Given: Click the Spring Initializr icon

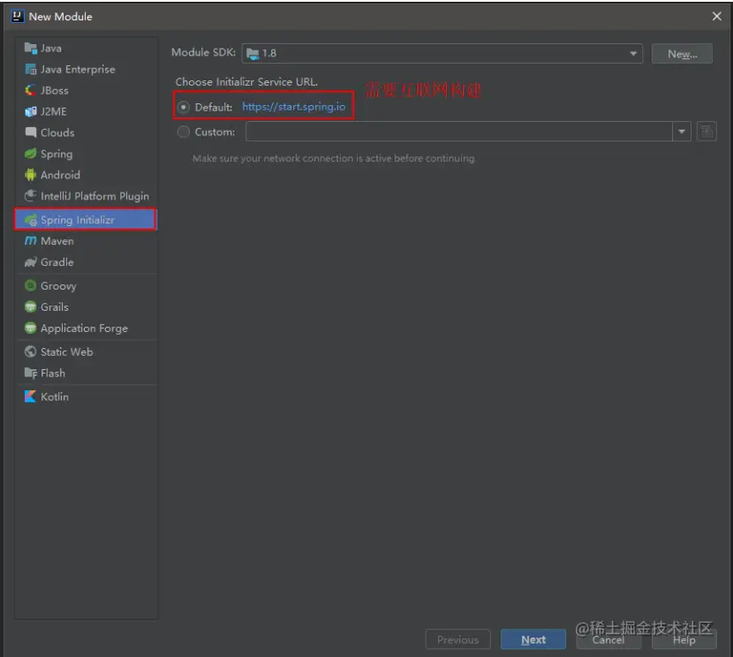Looking at the screenshot, I should [x=30, y=220].
